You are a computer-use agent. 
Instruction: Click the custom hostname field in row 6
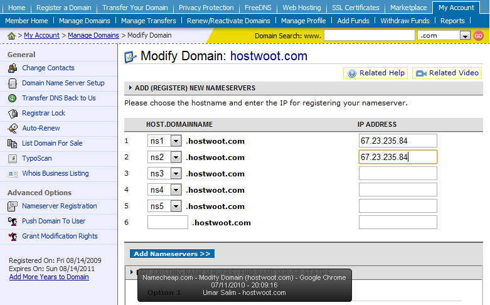point(168,222)
